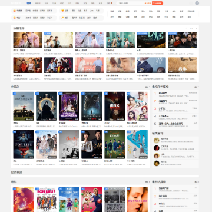Click the key-shaped icon in the lower-middle category pill
This screenshot has height=212, width=212.
click(x=62, y=18)
